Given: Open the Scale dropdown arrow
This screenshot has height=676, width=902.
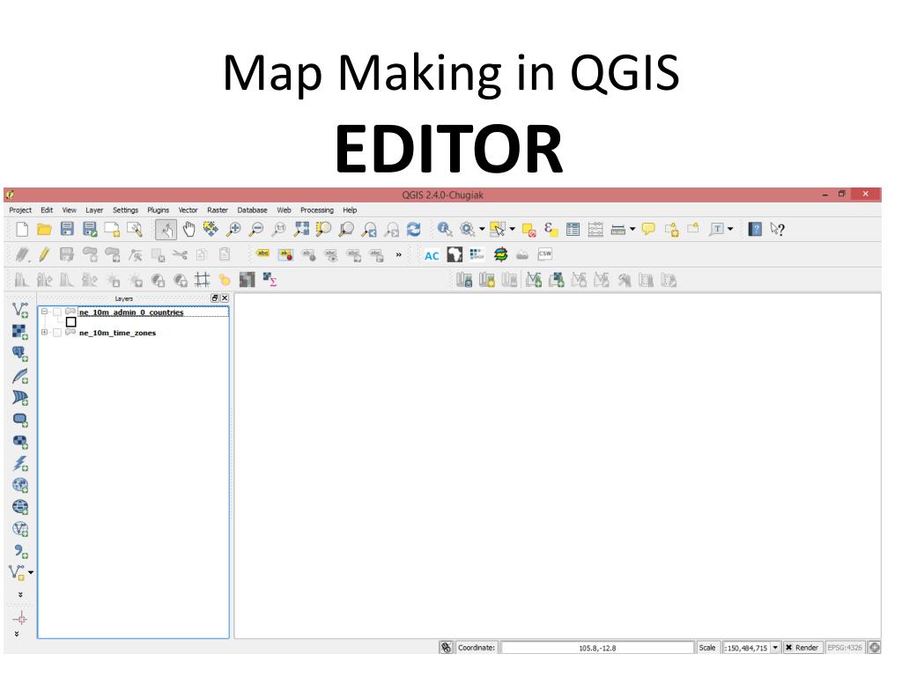Looking at the screenshot, I should [x=775, y=648].
